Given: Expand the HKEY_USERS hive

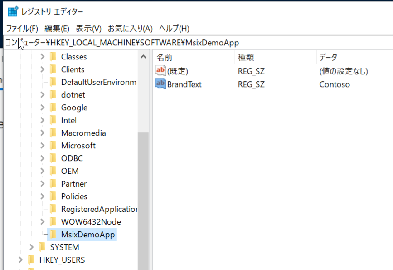Looking at the screenshot, I should (x=20, y=260).
